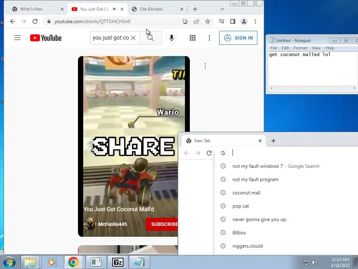The height and width of the screenshot is (269, 358).
Task: Bookmark this YouTube page with the star
Action: pyautogui.click(x=208, y=21)
